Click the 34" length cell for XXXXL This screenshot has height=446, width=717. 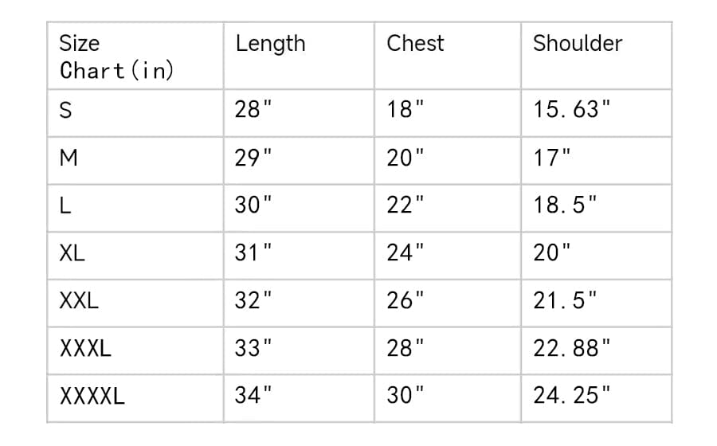click(x=254, y=396)
